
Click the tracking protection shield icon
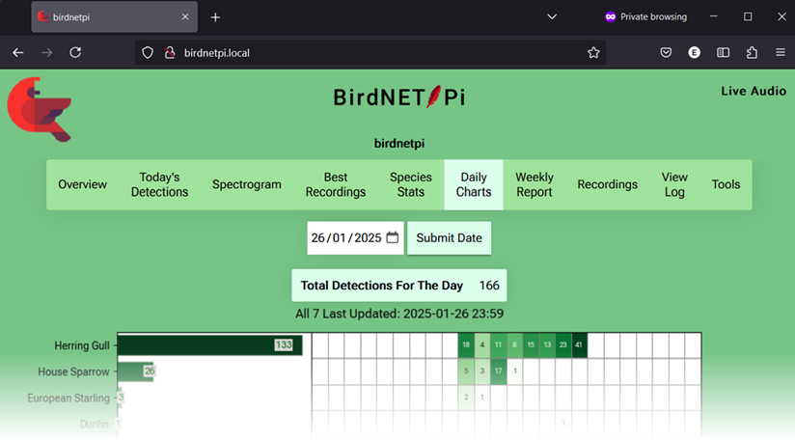(148, 53)
